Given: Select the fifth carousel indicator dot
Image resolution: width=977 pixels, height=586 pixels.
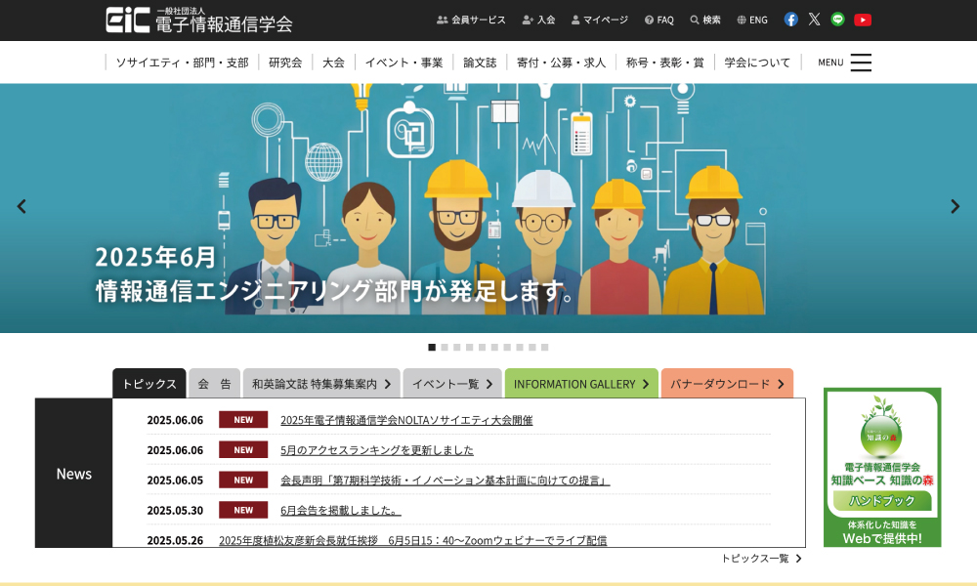Looking at the screenshot, I should click(483, 347).
